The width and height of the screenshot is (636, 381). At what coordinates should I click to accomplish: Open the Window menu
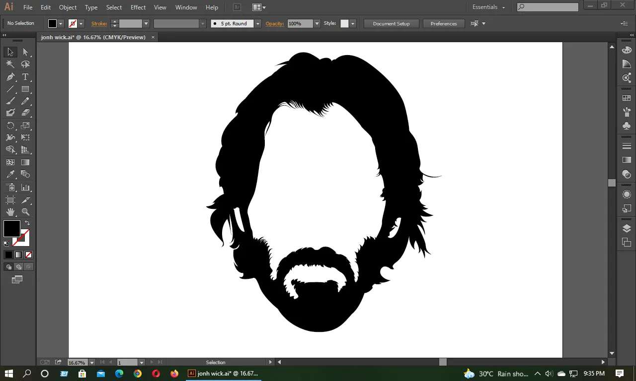186,7
